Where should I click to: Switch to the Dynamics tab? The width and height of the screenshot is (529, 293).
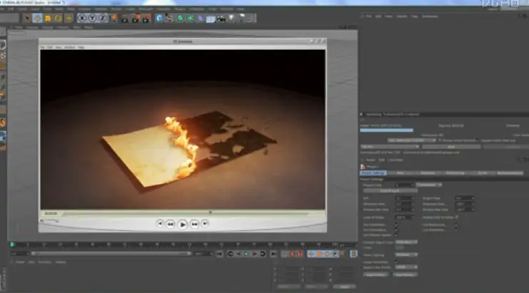[428, 173]
